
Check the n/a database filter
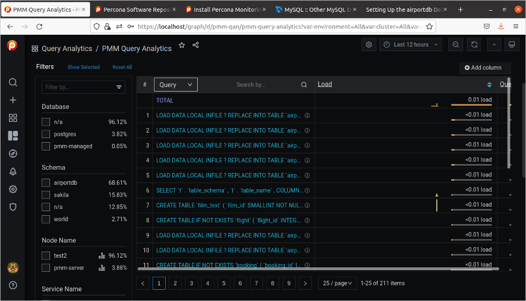pos(46,122)
